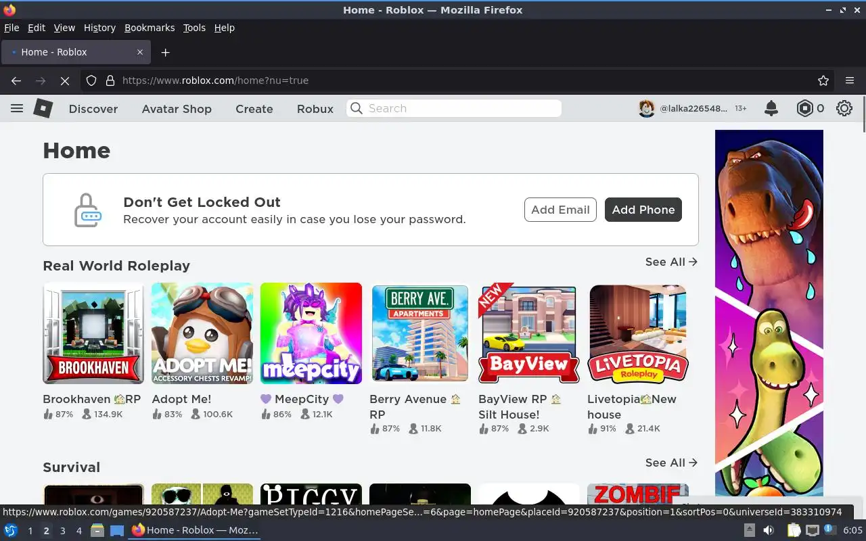The image size is (866, 541).
Task: Open the Livetopia Roleplay thumbnail
Action: coord(638,333)
